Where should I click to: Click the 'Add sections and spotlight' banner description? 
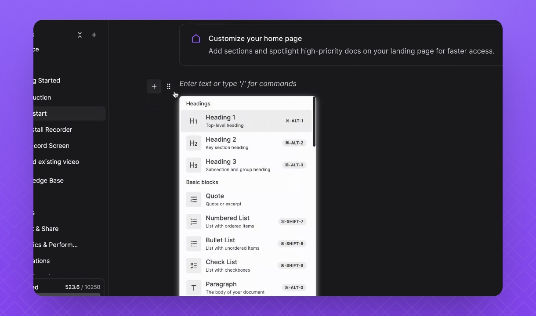pos(351,51)
